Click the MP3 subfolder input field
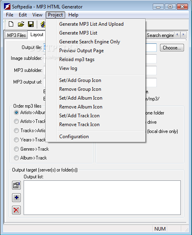 click(151, 70)
